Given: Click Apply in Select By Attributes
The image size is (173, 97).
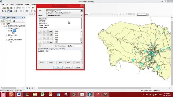Looking at the screenshot, I should coord(68,67).
